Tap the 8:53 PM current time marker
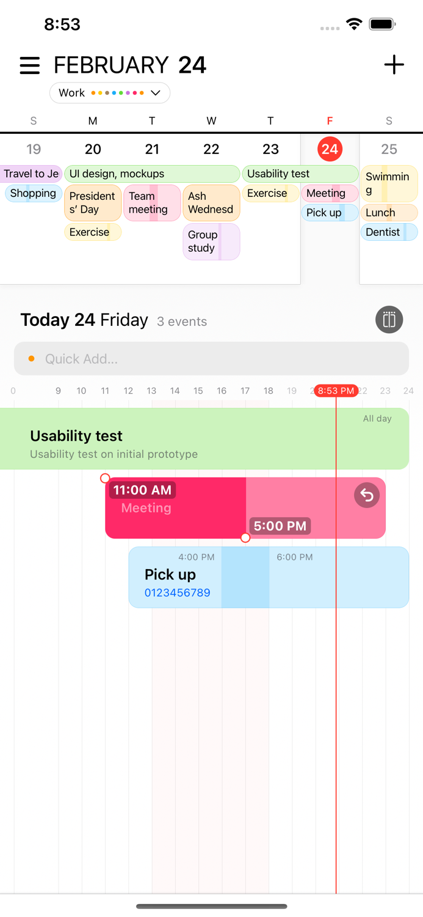 [336, 390]
